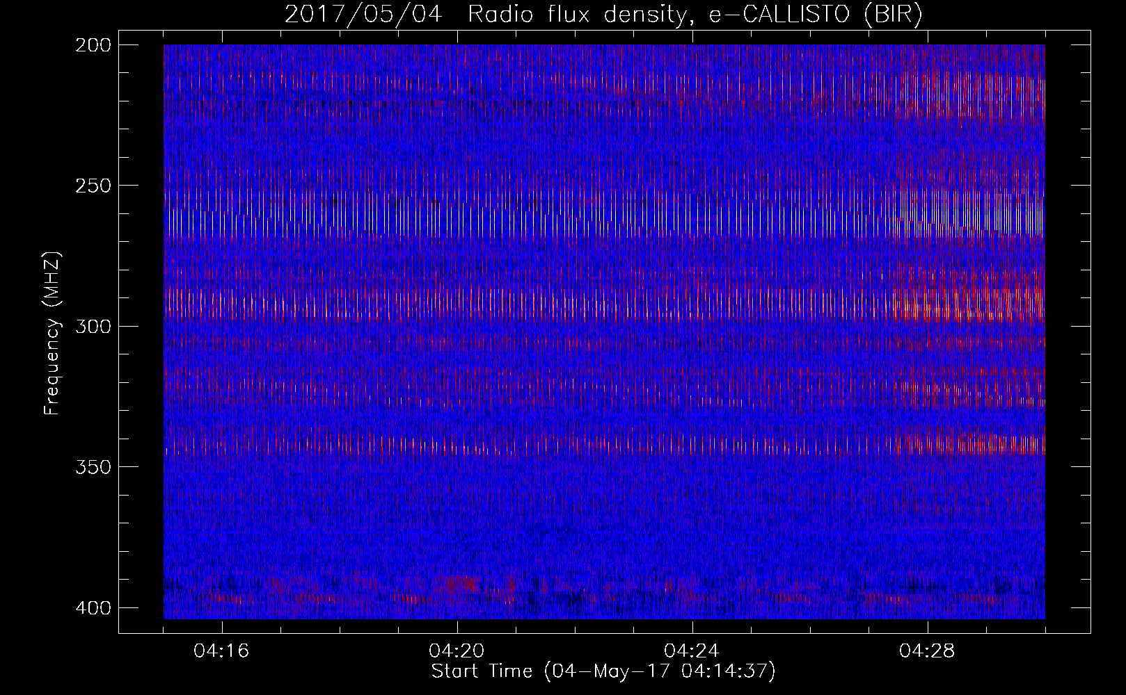Click the 'Frequency (MHZ)' axis label
Screen dimensions: 1126x695
coord(53,334)
